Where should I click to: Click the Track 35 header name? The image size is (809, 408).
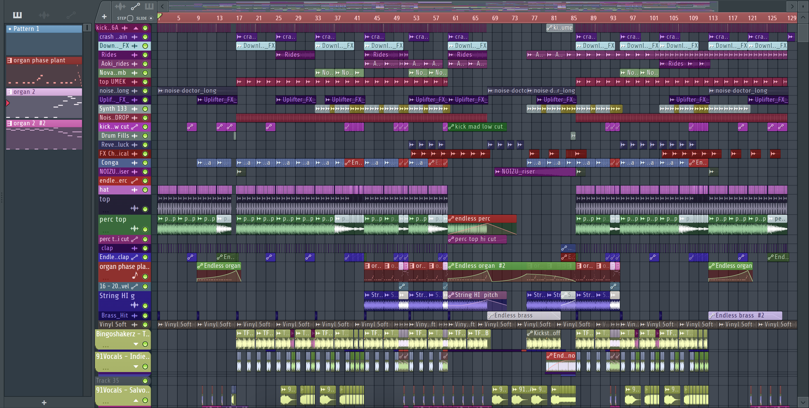coord(107,381)
